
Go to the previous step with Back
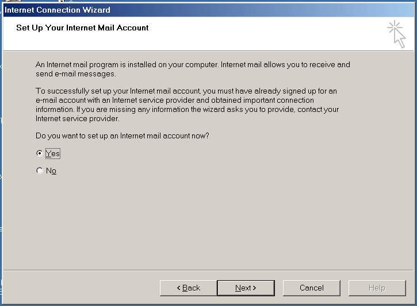pos(188,288)
